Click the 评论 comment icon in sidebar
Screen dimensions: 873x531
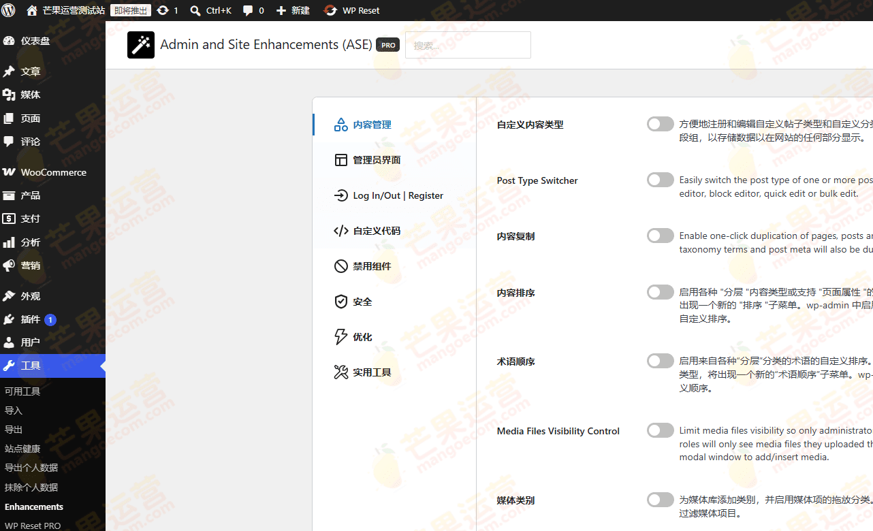tap(9, 142)
